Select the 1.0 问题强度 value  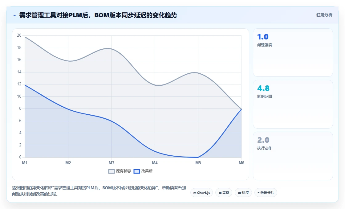pyautogui.click(x=263, y=37)
